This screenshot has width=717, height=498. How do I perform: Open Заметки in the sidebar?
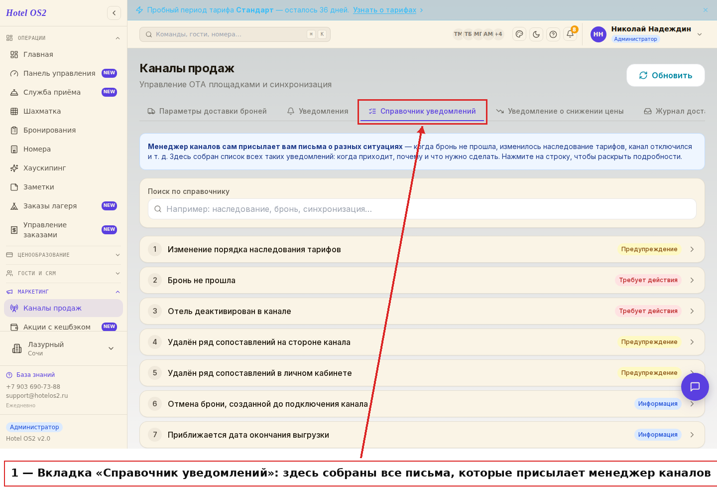[63, 187]
